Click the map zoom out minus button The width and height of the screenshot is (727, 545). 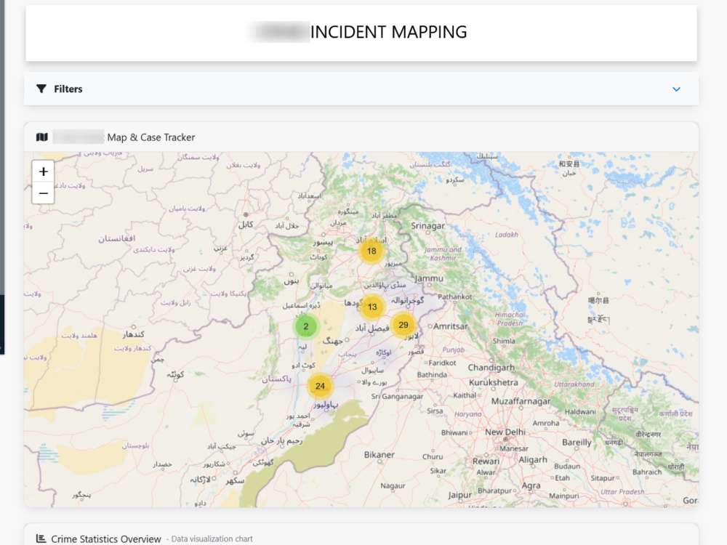click(43, 193)
